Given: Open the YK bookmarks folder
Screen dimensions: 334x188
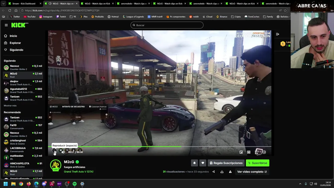Looking at the screenshot, I should tap(73, 17).
